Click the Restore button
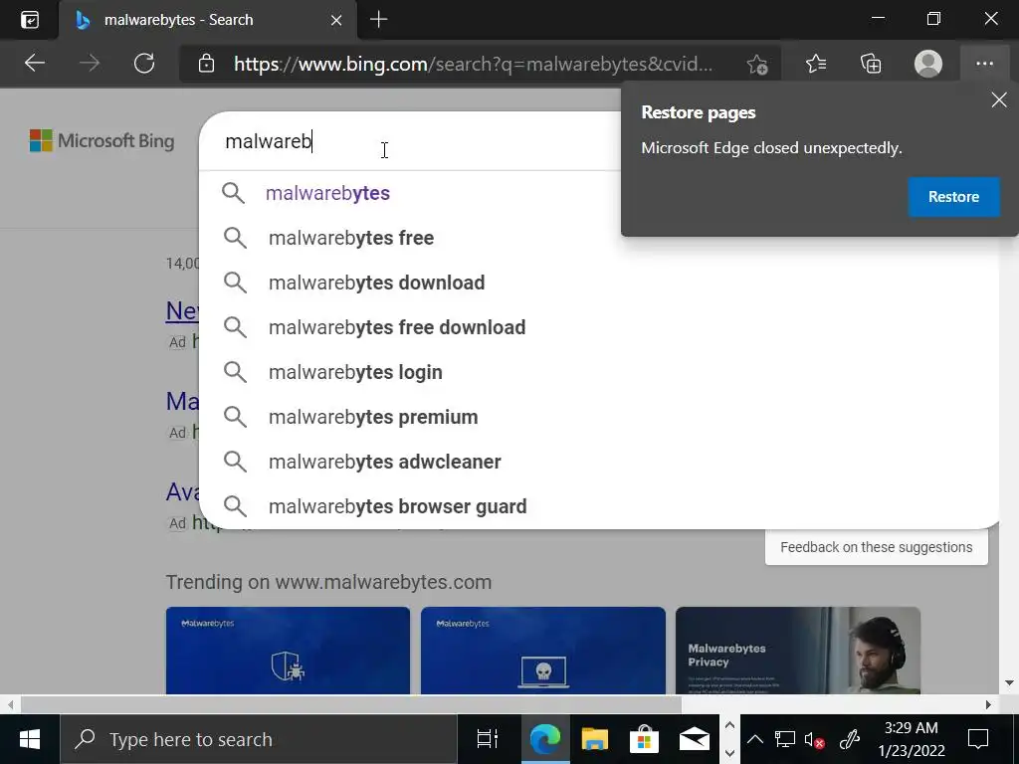Viewport: 1019px width, 764px height. point(953,197)
